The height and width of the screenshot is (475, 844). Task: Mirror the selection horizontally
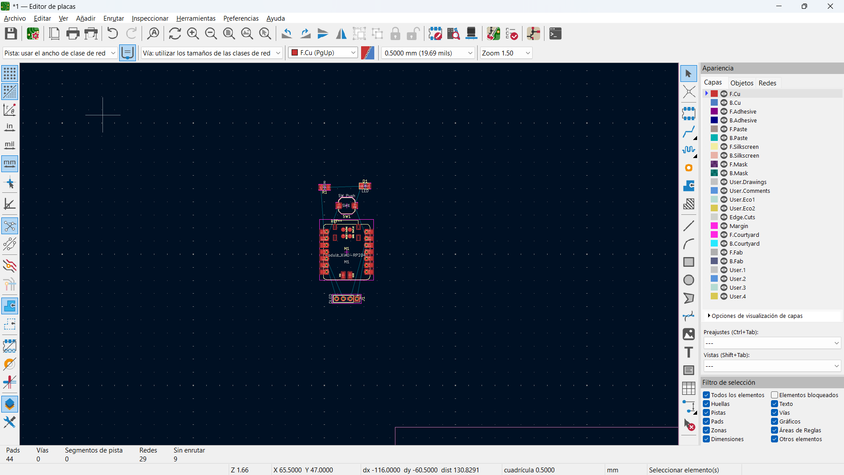point(341,33)
